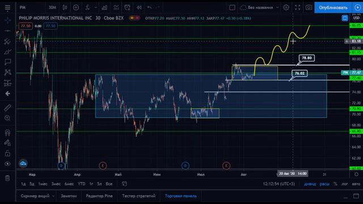Select the 76.02 price callout label
Viewport: 363px width, 204px height.
(299, 73)
